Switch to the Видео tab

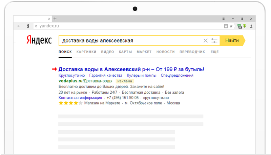click(107, 52)
